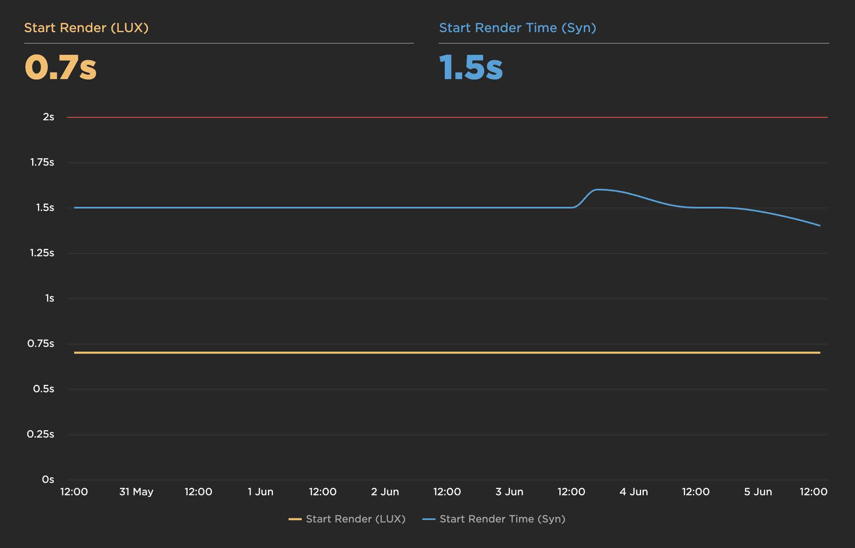The width and height of the screenshot is (855, 548).
Task: Click blue Syn legend color swatch
Action: [x=429, y=519]
